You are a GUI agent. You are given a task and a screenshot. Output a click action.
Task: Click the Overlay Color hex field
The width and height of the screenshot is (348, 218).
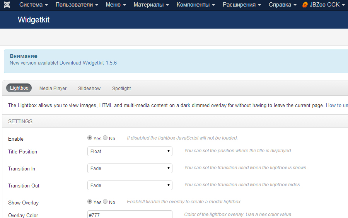click(130, 215)
